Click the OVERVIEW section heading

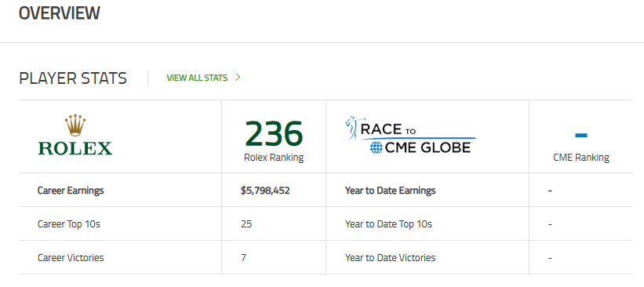coord(59,13)
